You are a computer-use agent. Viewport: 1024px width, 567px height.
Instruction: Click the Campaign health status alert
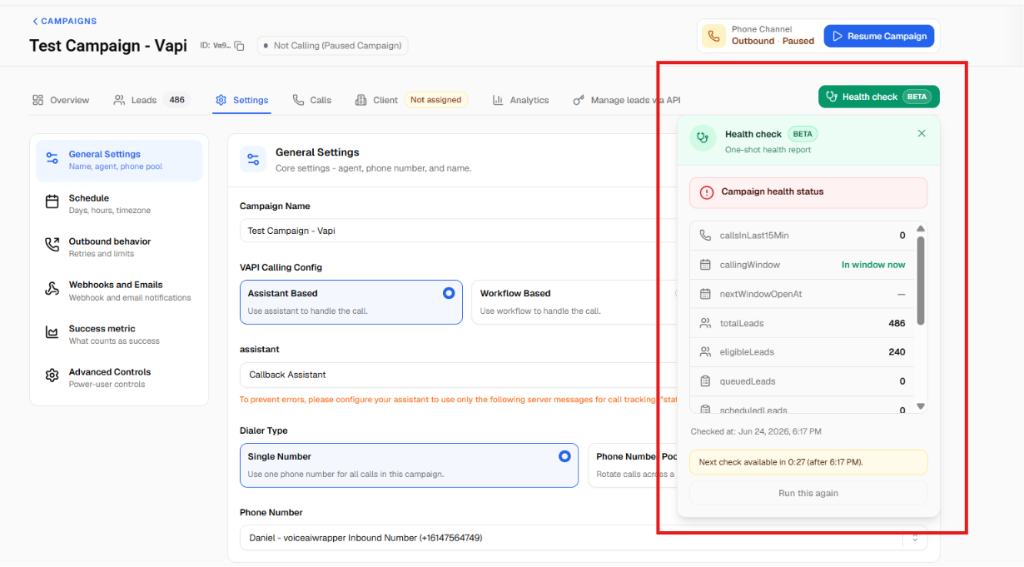(x=808, y=192)
